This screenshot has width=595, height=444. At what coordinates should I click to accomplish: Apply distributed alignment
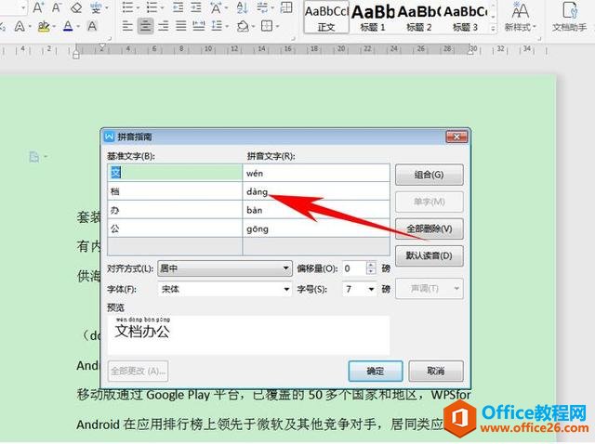[199, 26]
